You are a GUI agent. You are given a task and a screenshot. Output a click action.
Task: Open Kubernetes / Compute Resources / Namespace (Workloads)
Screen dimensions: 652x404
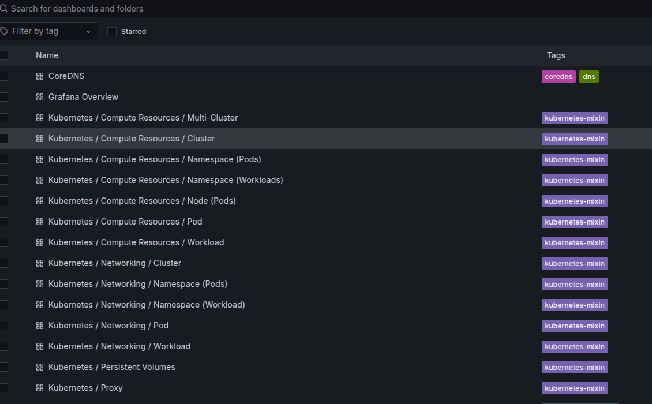pyautogui.click(x=166, y=180)
